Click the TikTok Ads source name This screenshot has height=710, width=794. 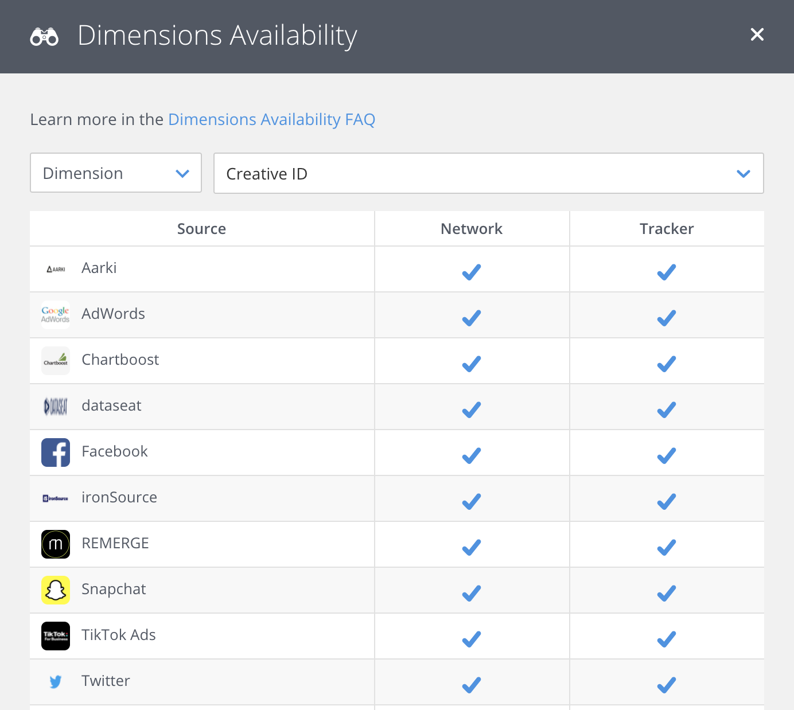[x=119, y=635]
